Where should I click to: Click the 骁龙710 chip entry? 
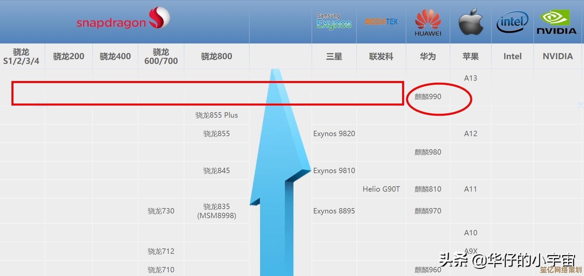click(x=161, y=270)
